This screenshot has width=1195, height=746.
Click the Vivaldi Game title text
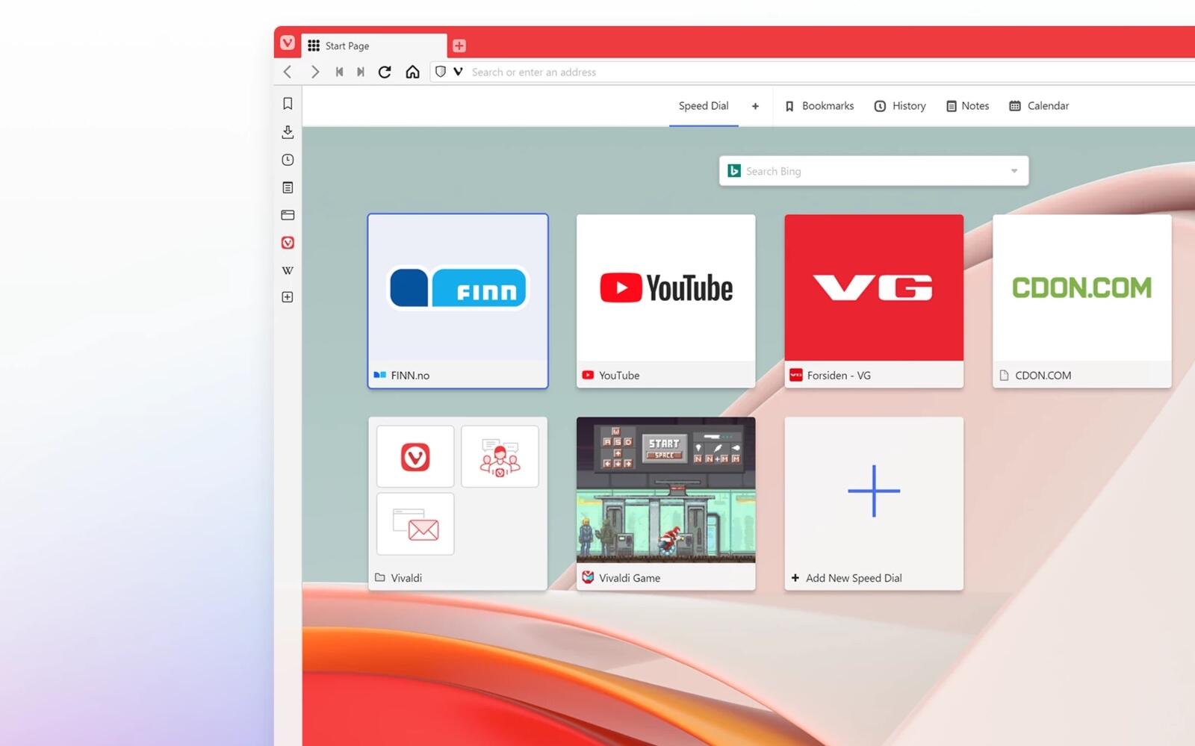630,578
